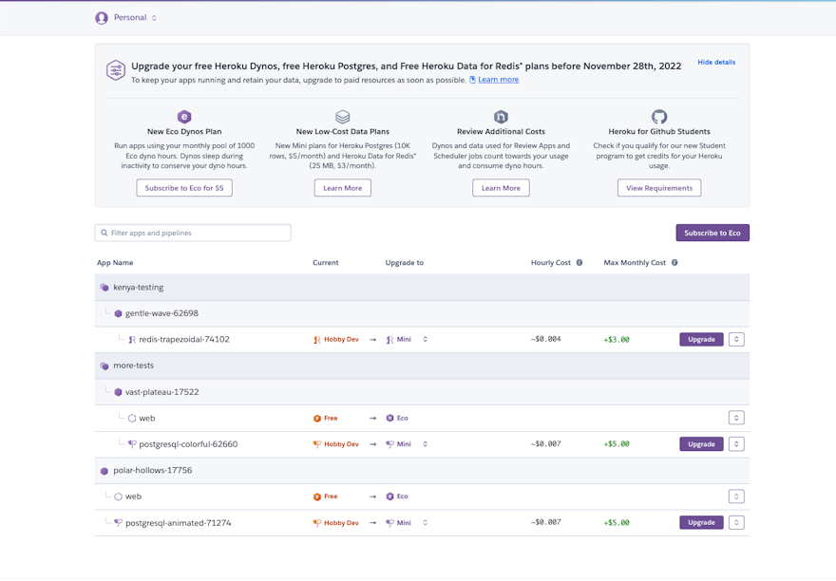Click the View Requirements button

(x=659, y=188)
